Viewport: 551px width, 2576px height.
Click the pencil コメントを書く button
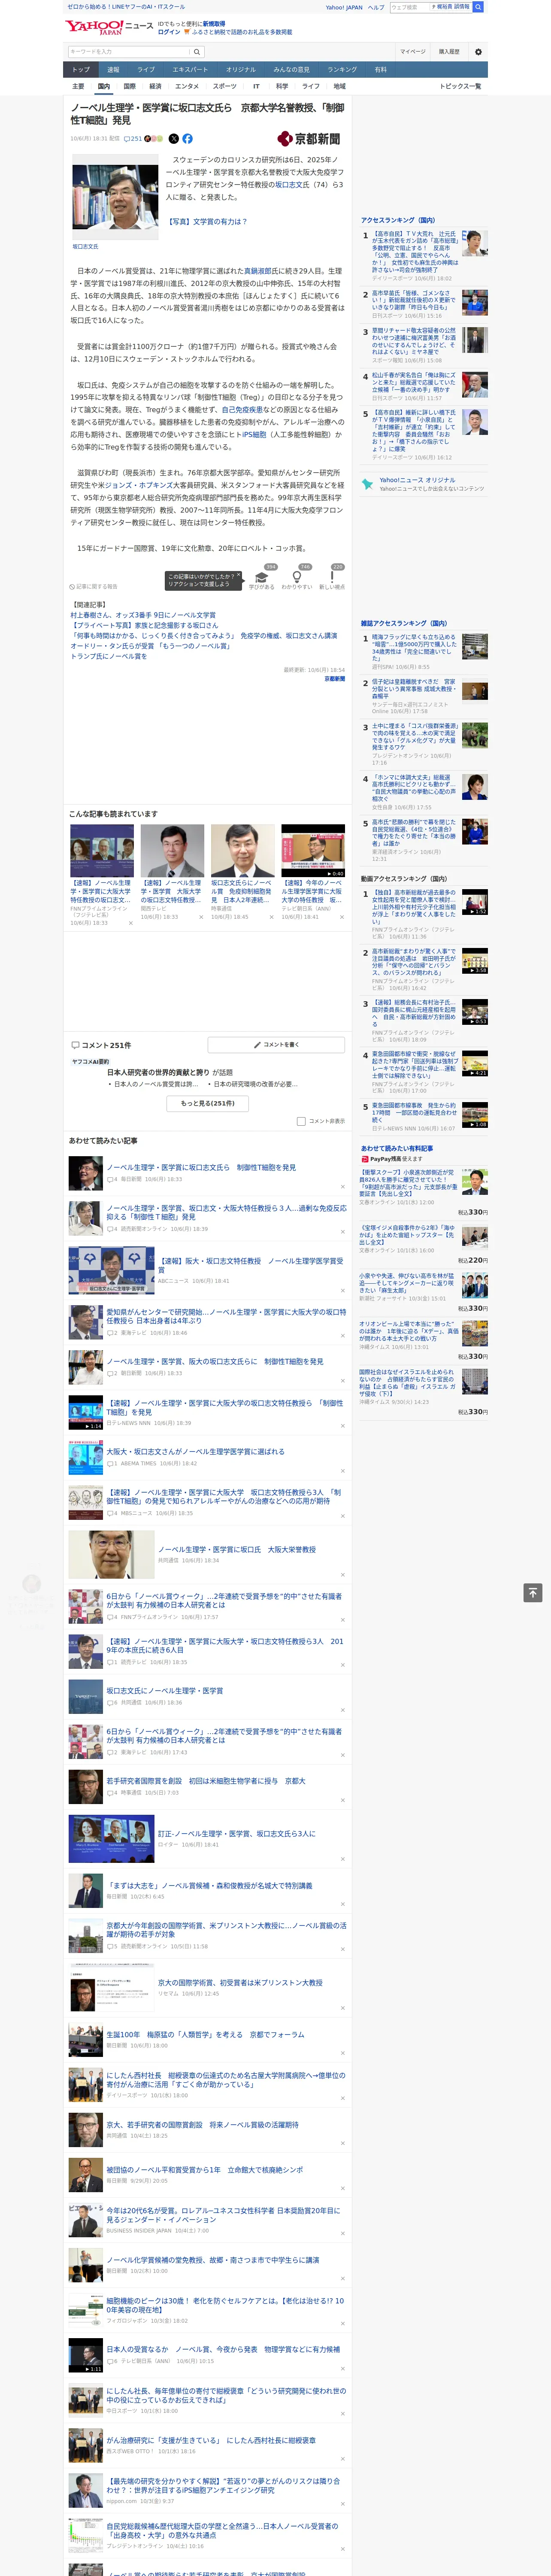pos(277,1045)
